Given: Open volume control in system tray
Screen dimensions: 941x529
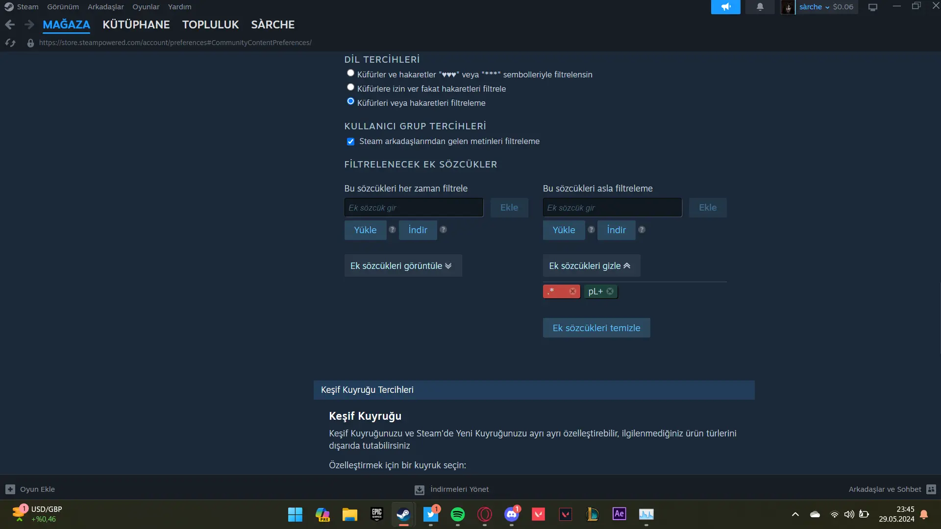Looking at the screenshot, I should pos(849,514).
